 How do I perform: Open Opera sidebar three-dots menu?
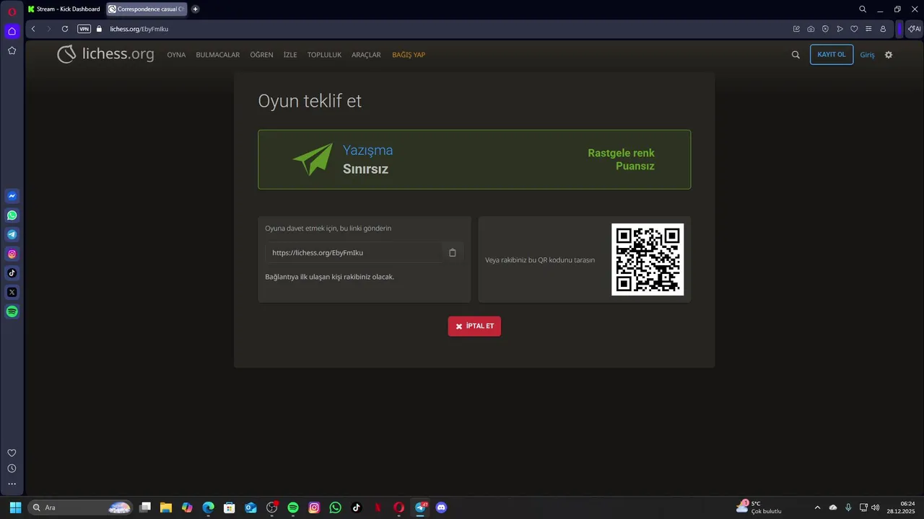(x=12, y=484)
